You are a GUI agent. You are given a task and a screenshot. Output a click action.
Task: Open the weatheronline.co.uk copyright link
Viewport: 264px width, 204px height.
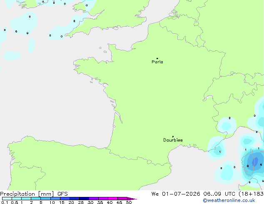pos(229,200)
